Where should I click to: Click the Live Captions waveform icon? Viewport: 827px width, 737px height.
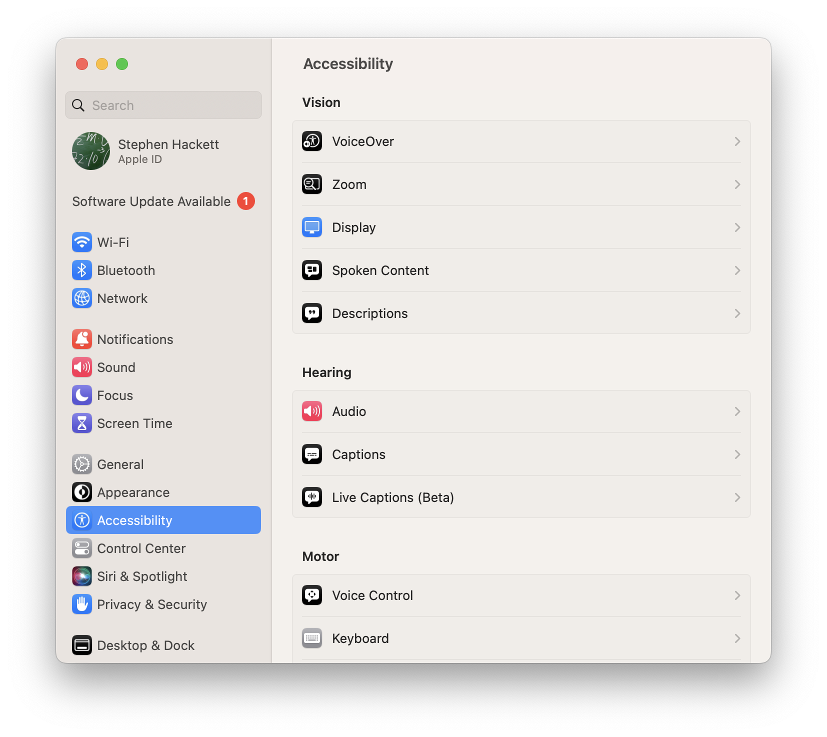point(312,497)
